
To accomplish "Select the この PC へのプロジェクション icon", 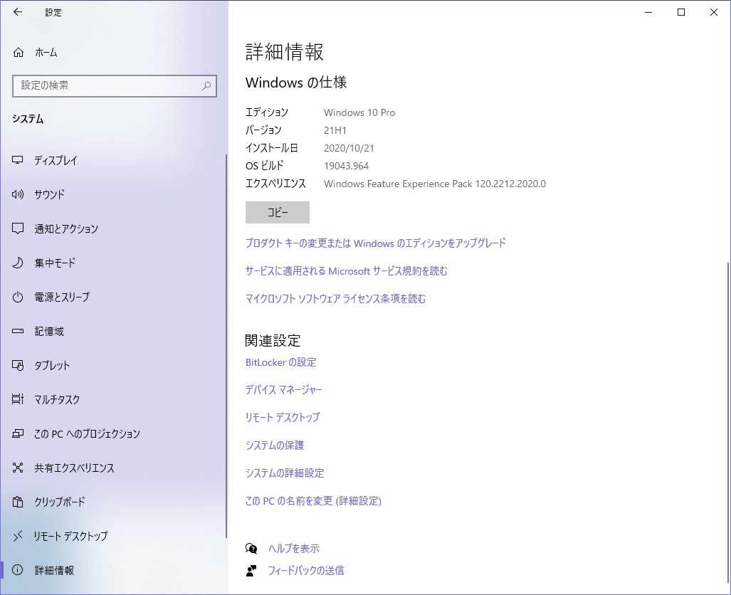I will click(18, 433).
